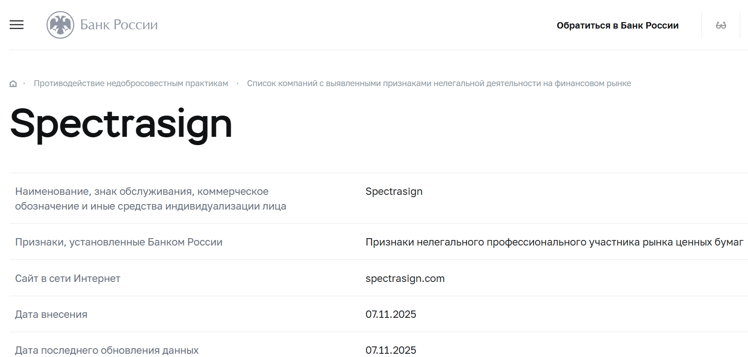This screenshot has width=748, height=357.
Task: Click the Bank of Russia eagle emblem logo
Action: point(60,24)
